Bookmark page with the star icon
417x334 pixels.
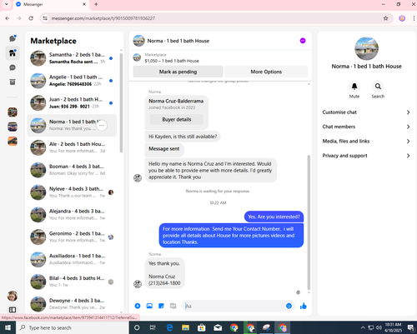[x=385, y=18]
